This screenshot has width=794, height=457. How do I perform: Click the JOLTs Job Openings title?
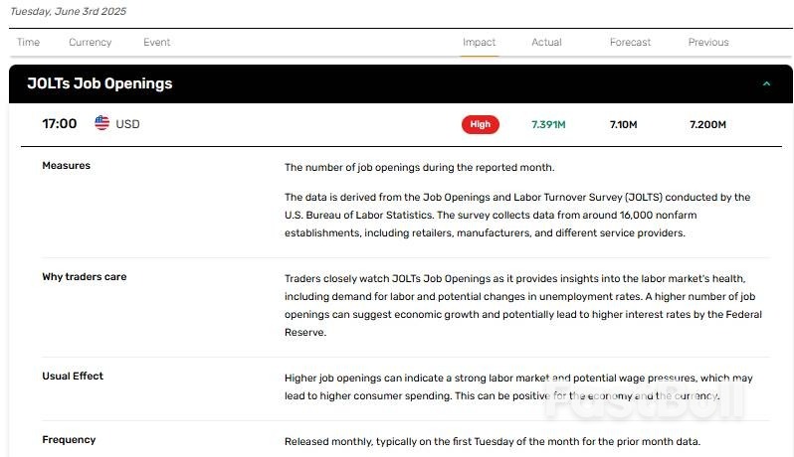click(99, 84)
